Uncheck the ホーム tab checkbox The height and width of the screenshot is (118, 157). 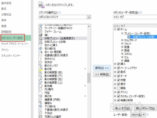118,29
